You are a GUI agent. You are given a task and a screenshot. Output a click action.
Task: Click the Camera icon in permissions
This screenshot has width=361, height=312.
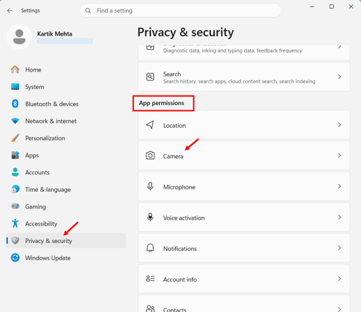(150, 155)
